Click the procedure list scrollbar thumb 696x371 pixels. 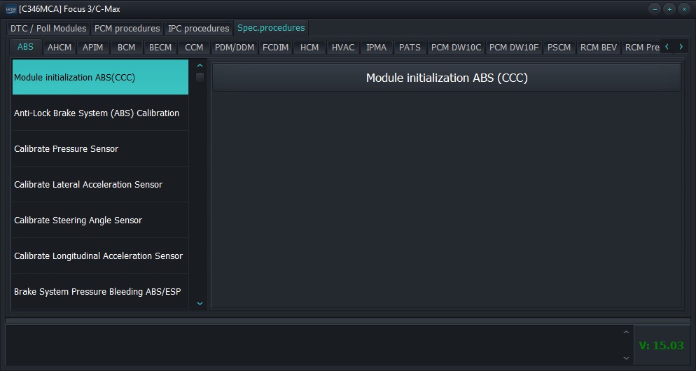point(200,77)
